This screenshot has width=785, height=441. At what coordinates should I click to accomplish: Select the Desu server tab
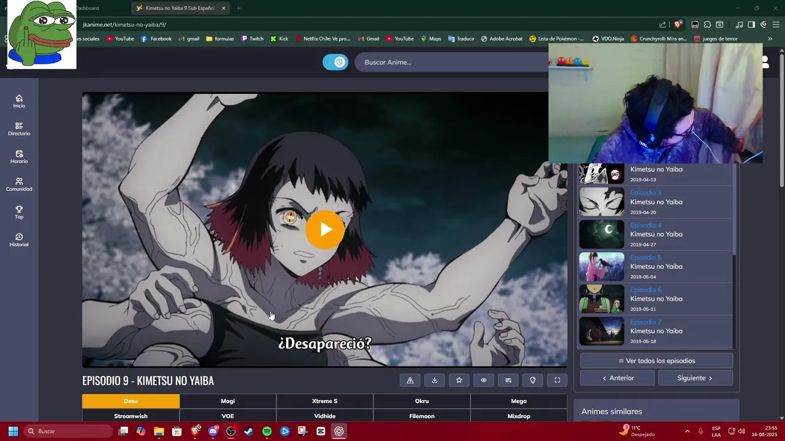point(131,401)
